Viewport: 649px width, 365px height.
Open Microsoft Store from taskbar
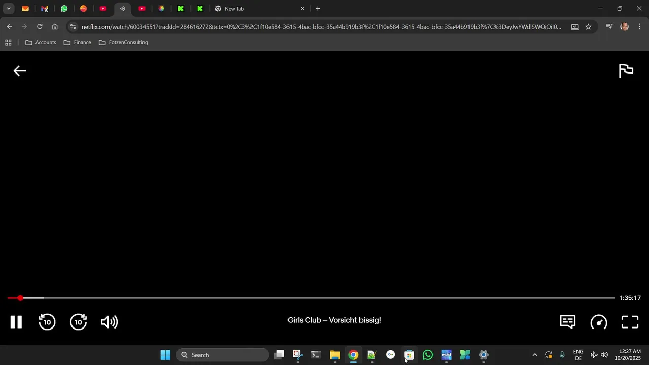click(409, 355)
